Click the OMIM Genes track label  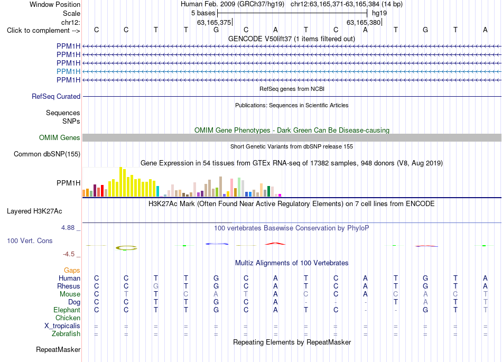[59, 137]
